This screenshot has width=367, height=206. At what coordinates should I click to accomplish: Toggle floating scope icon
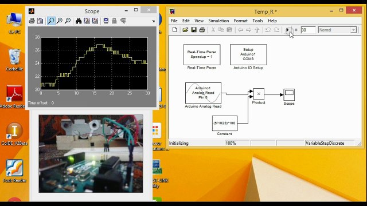click(106, 21)
